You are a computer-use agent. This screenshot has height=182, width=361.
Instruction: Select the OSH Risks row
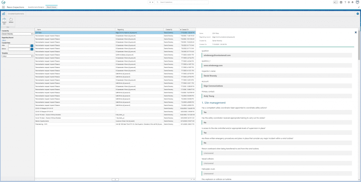tap(115, 33)
